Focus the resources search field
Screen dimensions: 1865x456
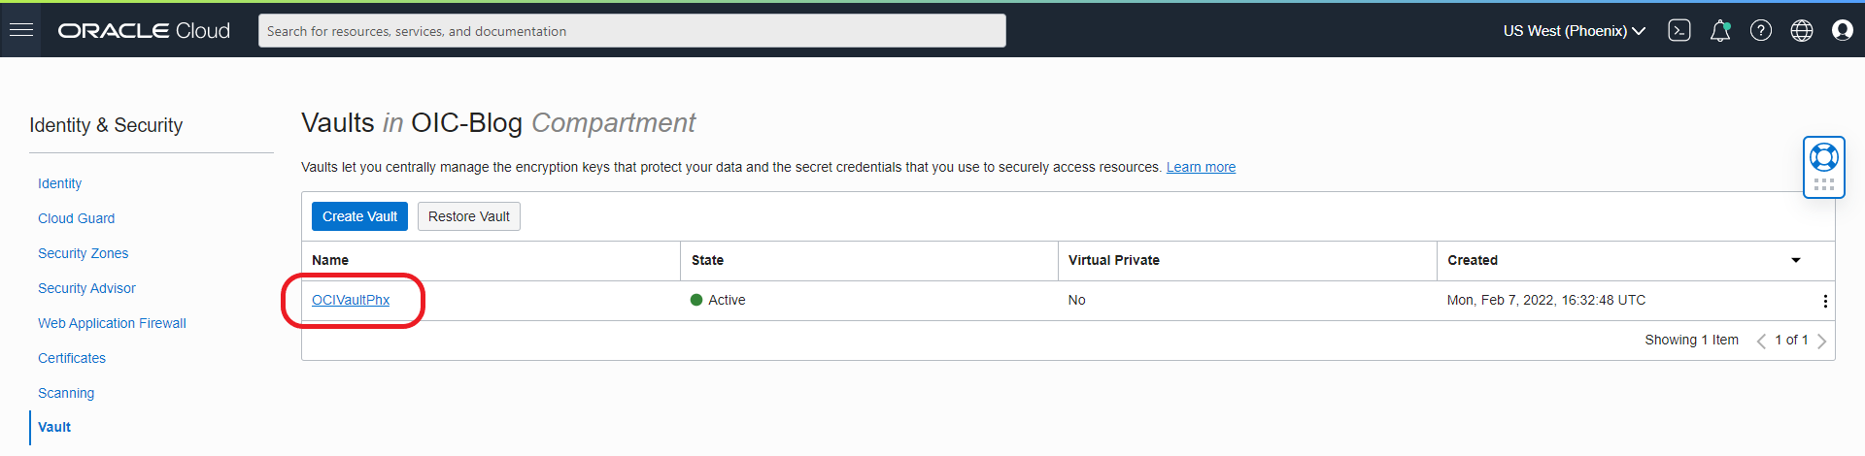coord(631,31)
